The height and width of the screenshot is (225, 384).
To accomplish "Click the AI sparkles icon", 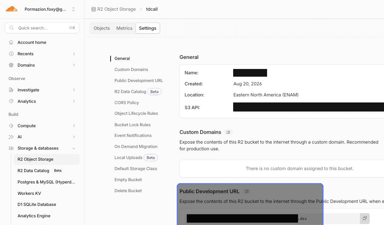I will [x=11, y=137].
